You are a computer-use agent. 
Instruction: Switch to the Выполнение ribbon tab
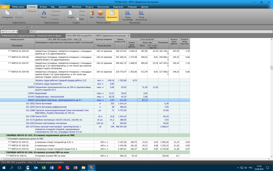(103, 7)
